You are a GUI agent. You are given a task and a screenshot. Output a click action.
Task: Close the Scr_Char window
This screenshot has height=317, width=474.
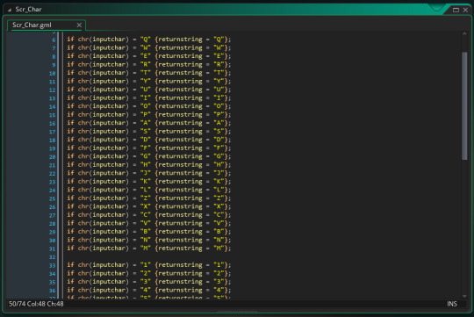(465, 10)
